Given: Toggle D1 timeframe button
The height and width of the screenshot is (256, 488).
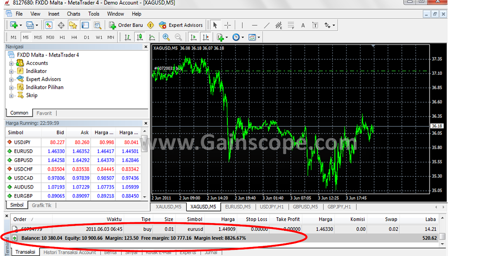Looking at the screenshot, I should (x=87, y=37).
